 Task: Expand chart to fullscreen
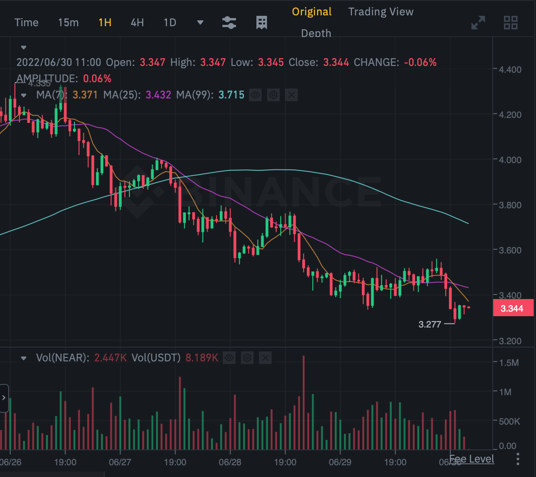[x=478, y=23]
